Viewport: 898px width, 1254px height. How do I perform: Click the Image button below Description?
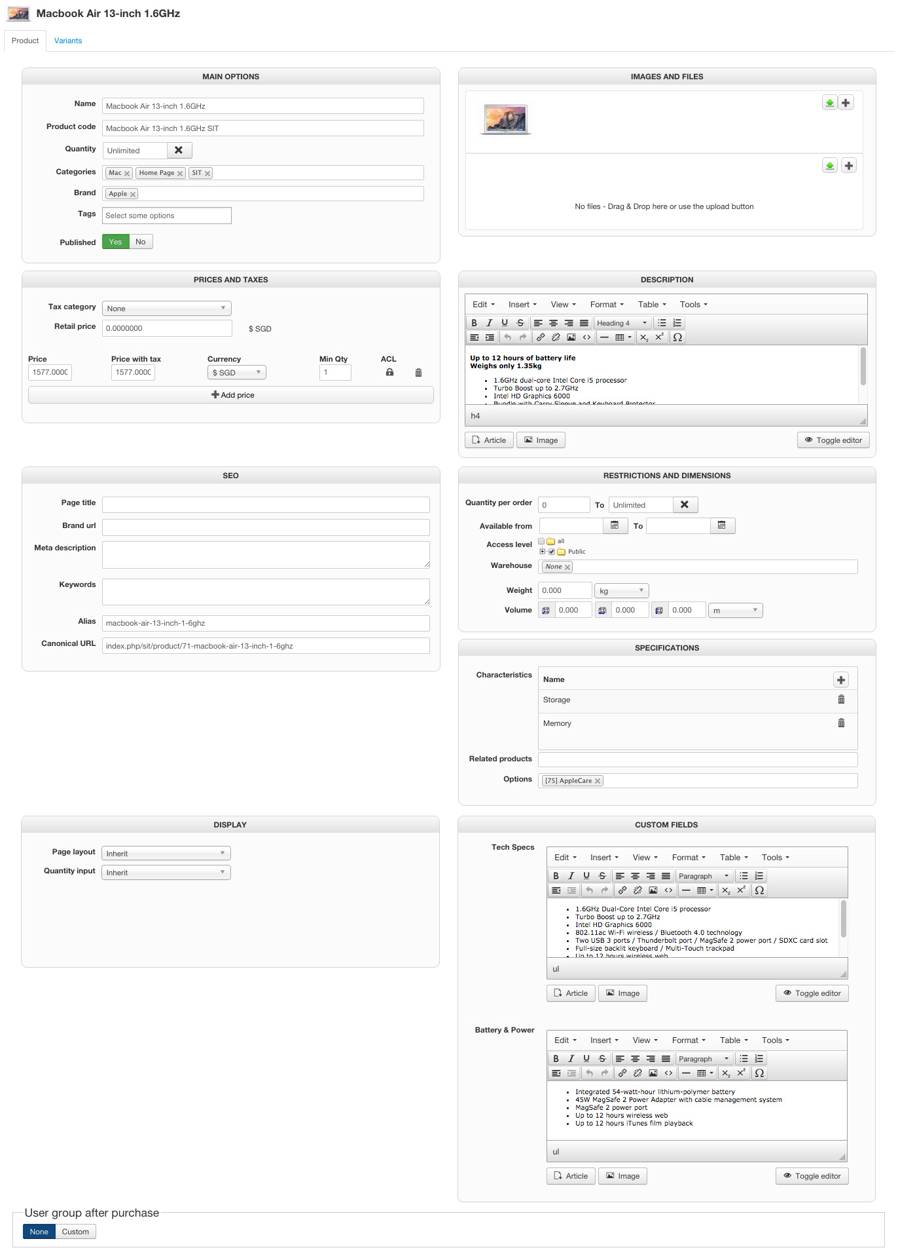click(x=541, y=440)
